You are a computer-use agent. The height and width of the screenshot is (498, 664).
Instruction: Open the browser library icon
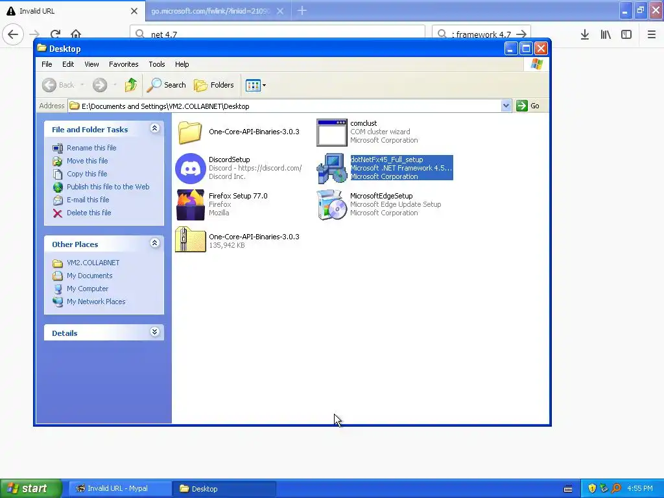606,34
